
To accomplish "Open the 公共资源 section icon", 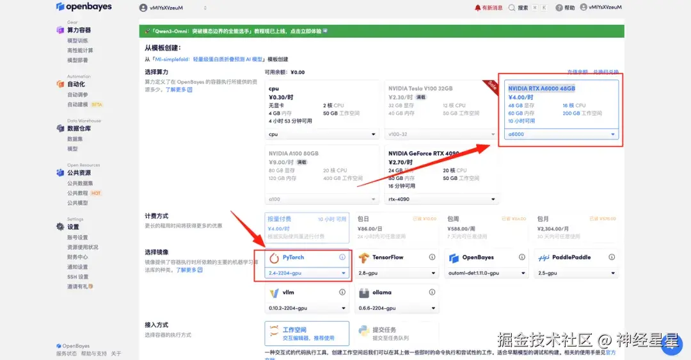I will pos(60,173).
